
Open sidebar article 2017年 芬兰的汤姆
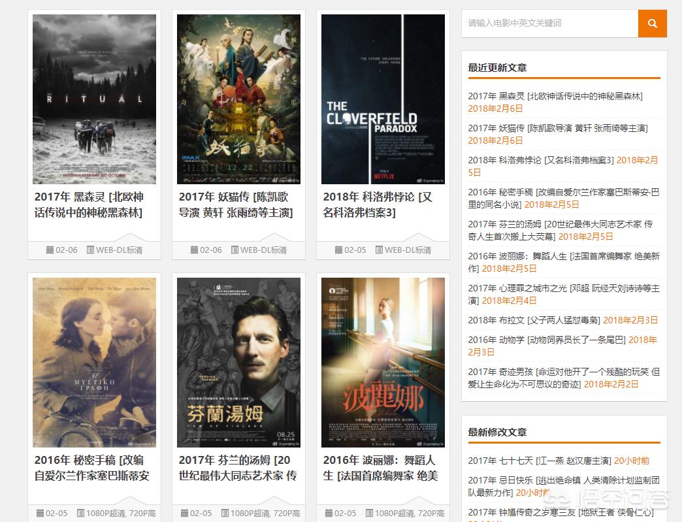point(560,231)
